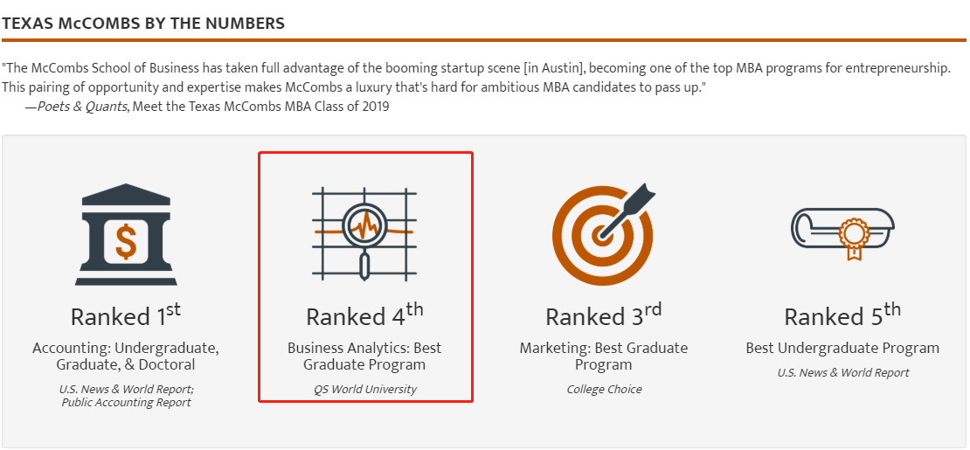This screenshot has width=970, height=450.
Task: Select 'Marketing: Best Graduate Program' text
Action: pyautogui.click(x=603, y=356)
